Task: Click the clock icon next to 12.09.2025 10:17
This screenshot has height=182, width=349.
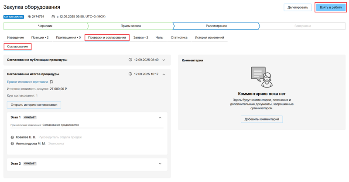Action: click(x=130, y=74)
